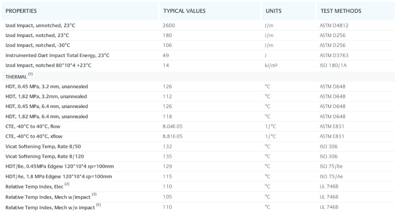
Task: Select the ASTM D4812 test method cell
Action: (x=334, y=25)
